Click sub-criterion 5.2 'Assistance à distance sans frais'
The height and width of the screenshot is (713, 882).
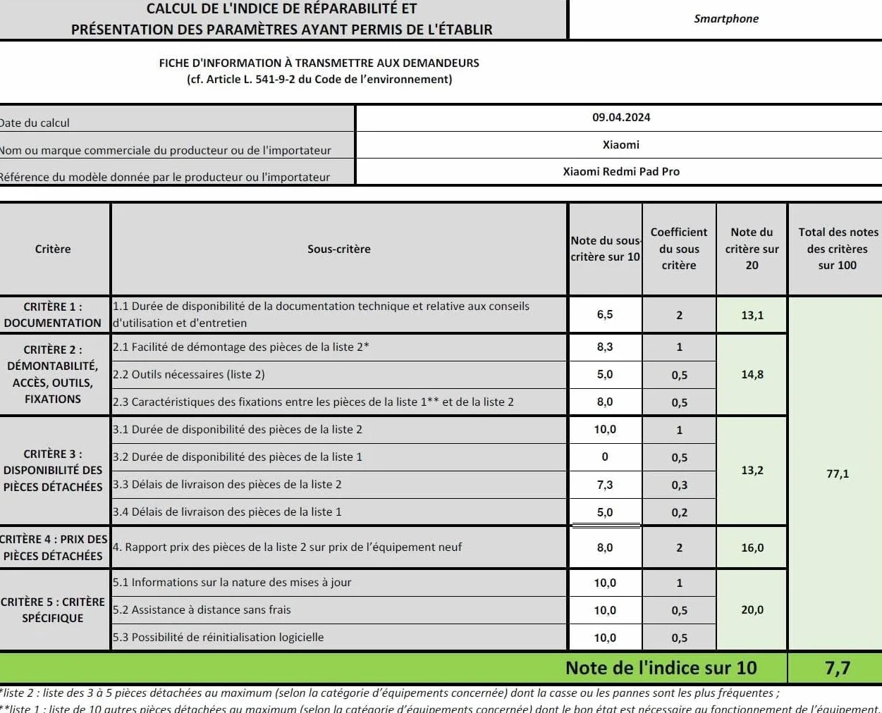point(339,609)
